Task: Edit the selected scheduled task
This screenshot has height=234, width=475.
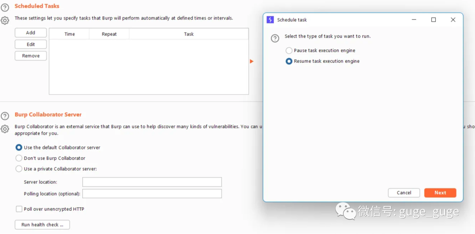Action: (x=31, y=44)
